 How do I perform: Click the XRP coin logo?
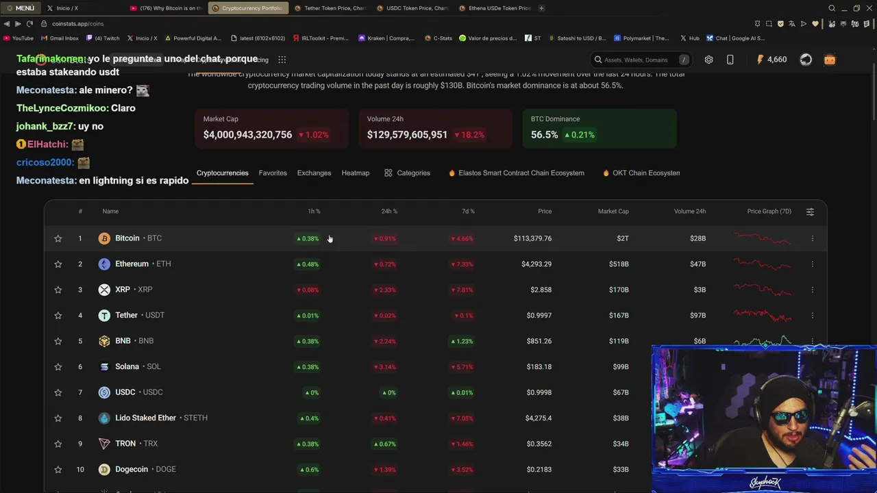coord(104,290)
